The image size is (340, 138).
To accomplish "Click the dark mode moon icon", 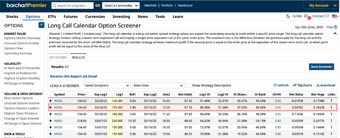I will [288, 16].
